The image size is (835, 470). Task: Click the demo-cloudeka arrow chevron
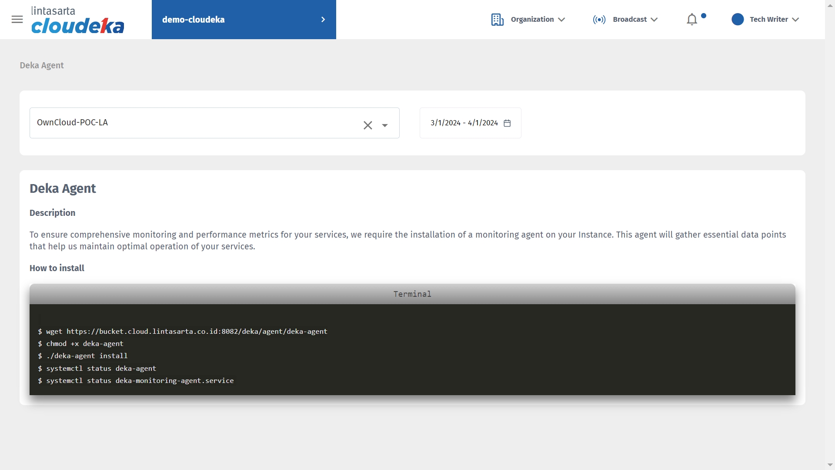click(323, 20)
